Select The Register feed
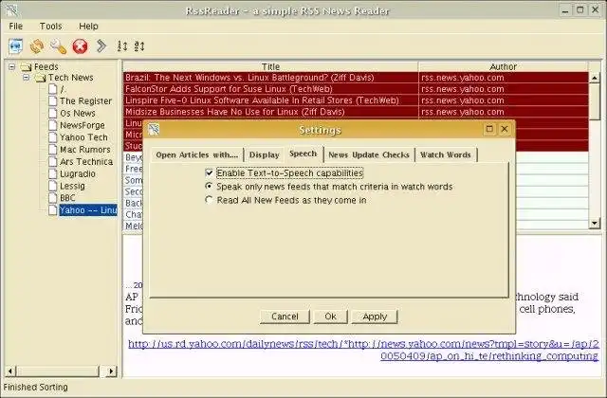607x398 pixels. (x=85, y=101)
